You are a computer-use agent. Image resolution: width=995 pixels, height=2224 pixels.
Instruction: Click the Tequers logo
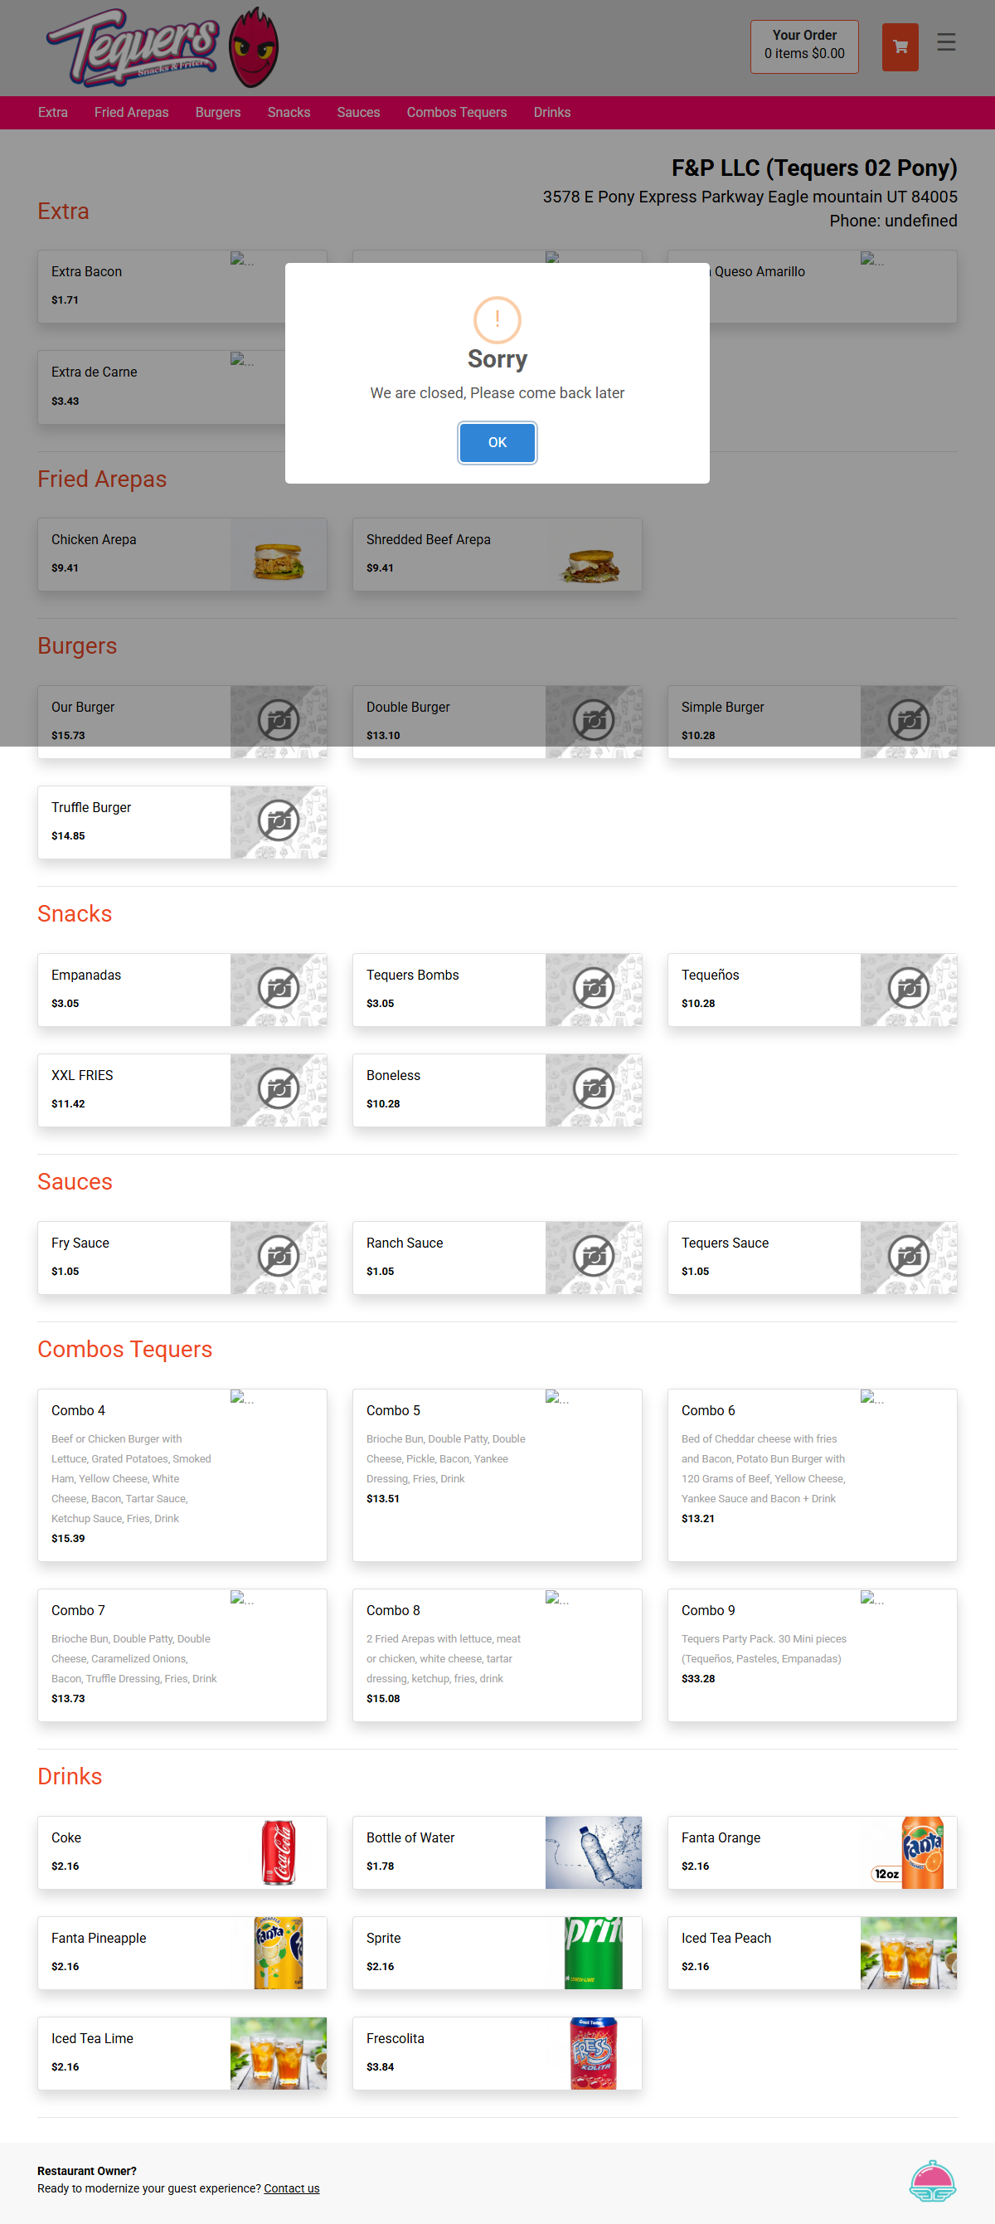(163, 47)
